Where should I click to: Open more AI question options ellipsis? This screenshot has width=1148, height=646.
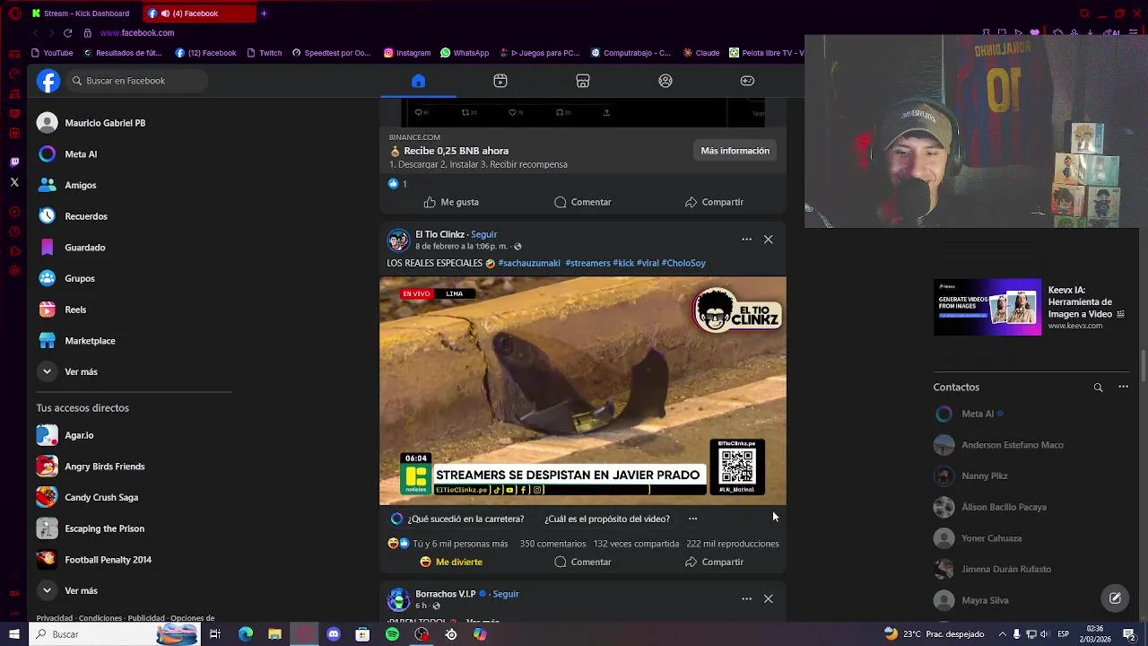pyautogui.click(x=692, y=519)
